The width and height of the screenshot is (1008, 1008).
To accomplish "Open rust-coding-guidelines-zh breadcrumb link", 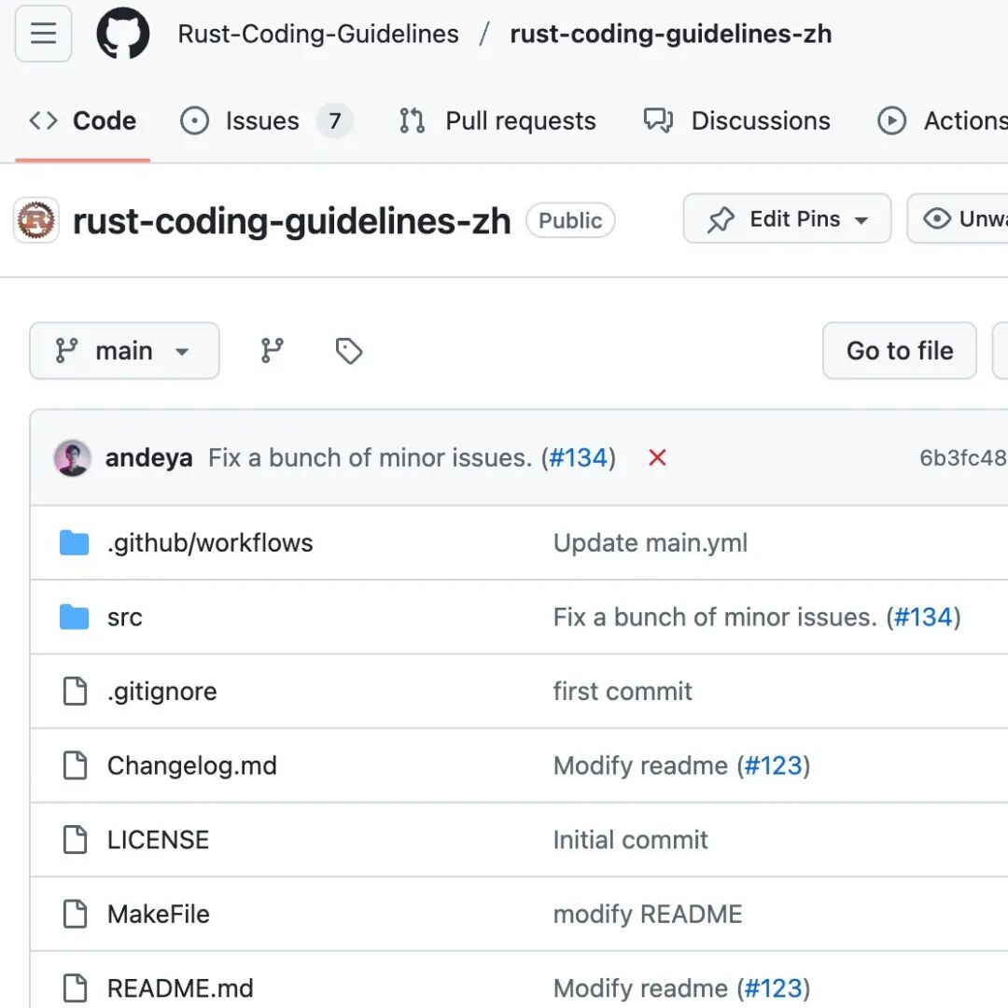I will [x=670, y=35].
